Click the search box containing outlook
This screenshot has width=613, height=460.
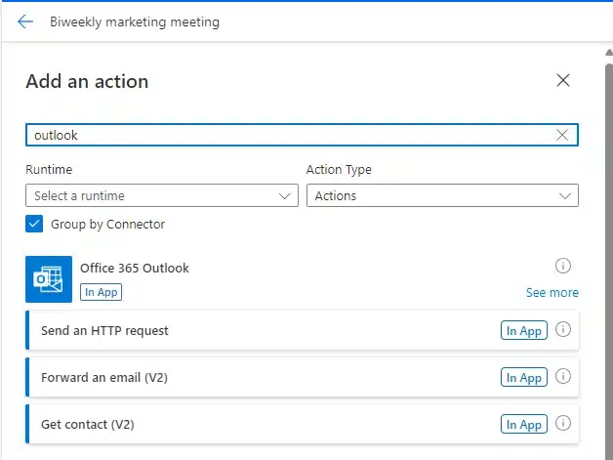[x=302, y=135]
